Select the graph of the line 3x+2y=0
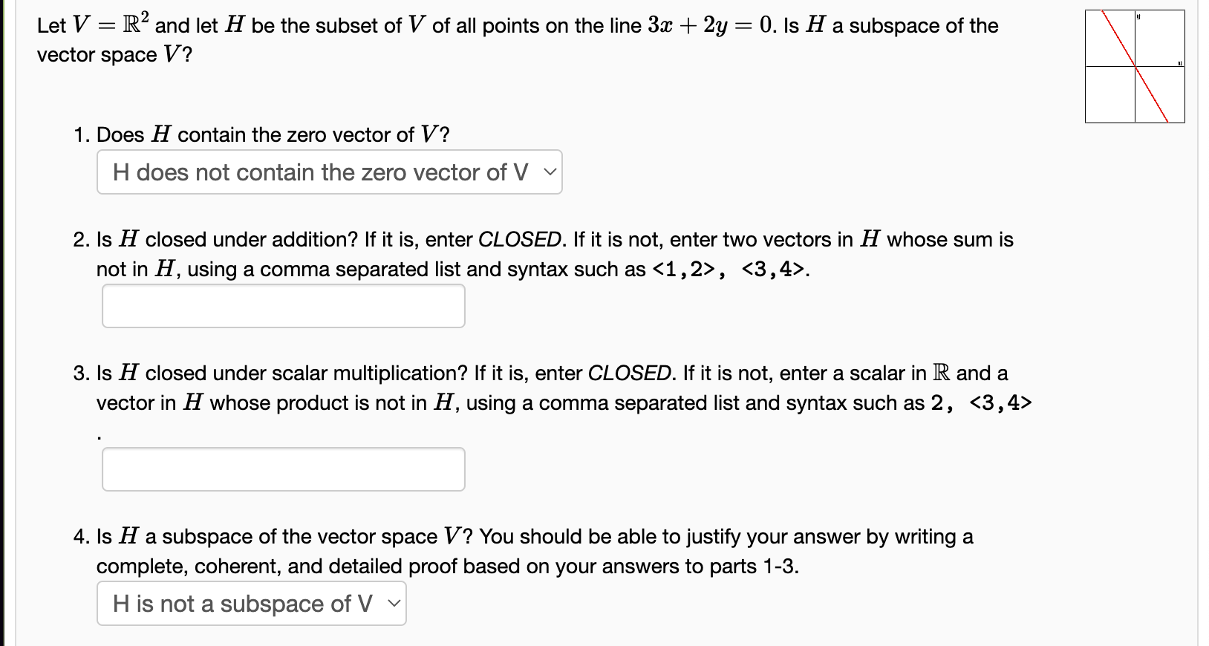Screen dimensions: 1209x646 click(x=1134, y=65)
